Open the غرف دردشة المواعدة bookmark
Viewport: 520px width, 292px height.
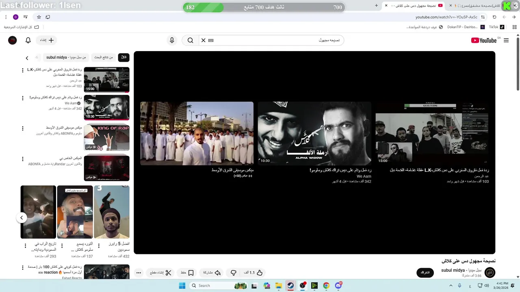click(425, 27)
